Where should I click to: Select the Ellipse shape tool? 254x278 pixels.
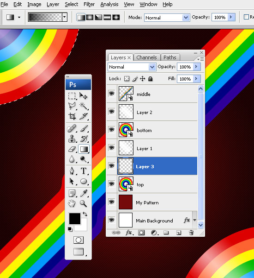(x=84, y=181)
